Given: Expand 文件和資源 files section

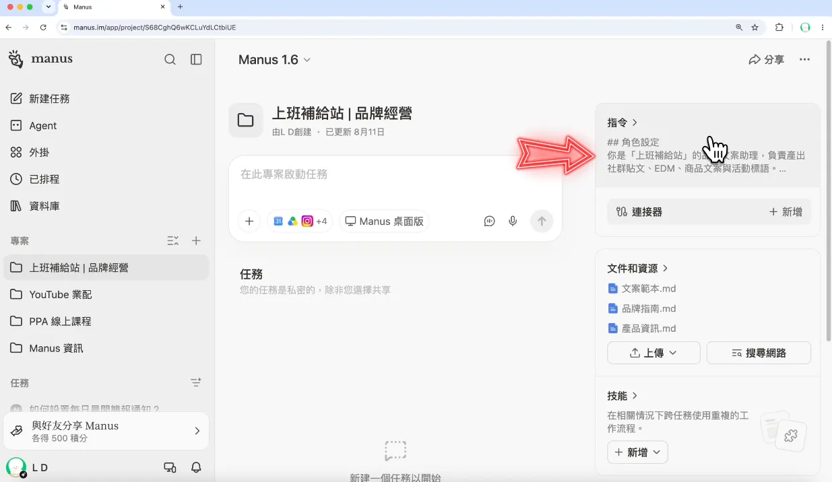Looking at the screenshot, I should click(637, 268).
